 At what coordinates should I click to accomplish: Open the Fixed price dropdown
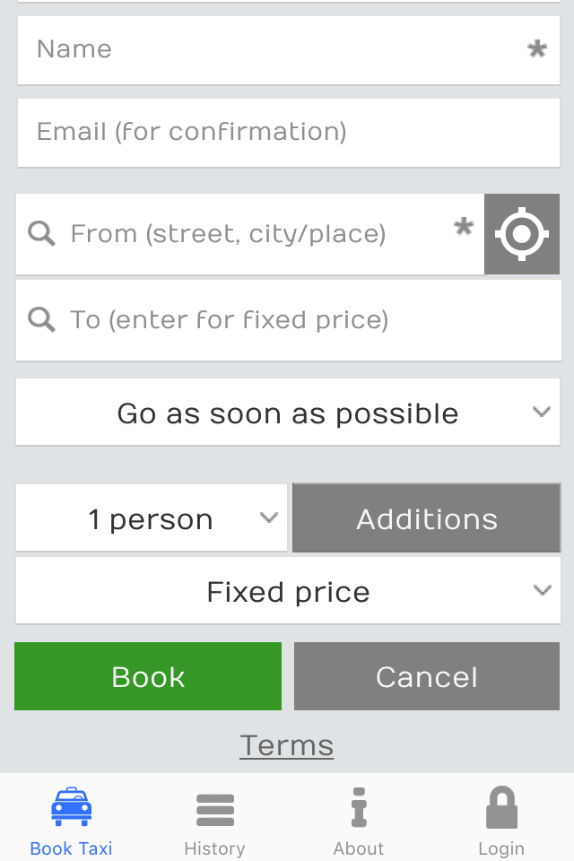coord(288,591)
